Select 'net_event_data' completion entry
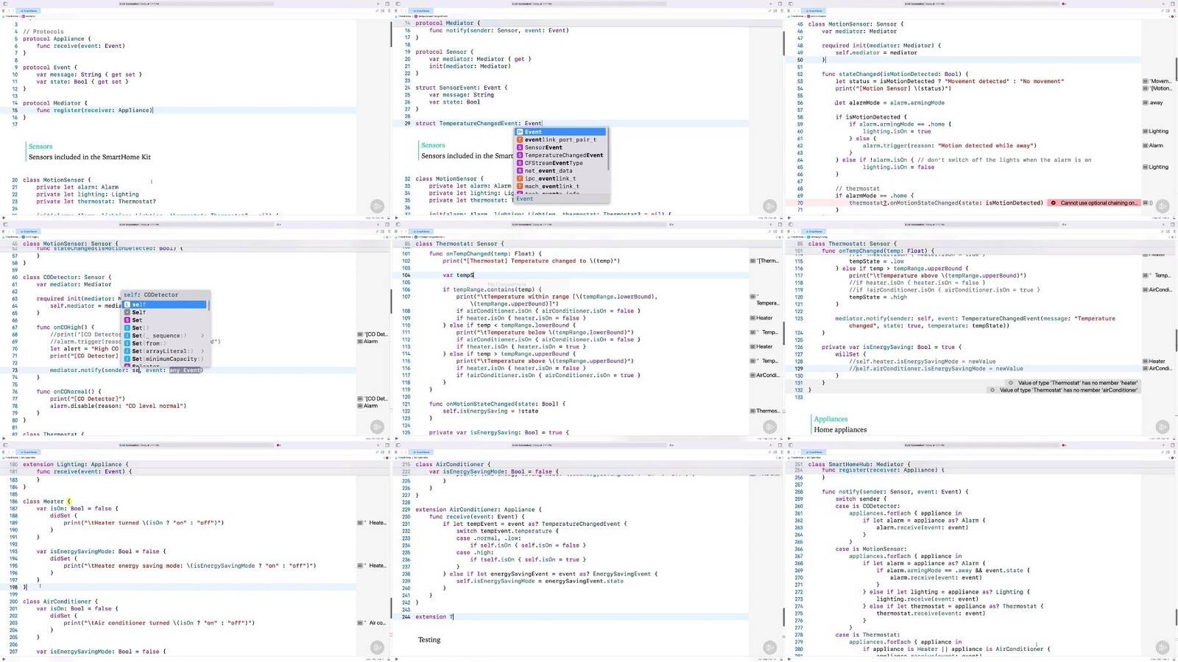This screenshot has height=662, width=1178. point(560,171)
